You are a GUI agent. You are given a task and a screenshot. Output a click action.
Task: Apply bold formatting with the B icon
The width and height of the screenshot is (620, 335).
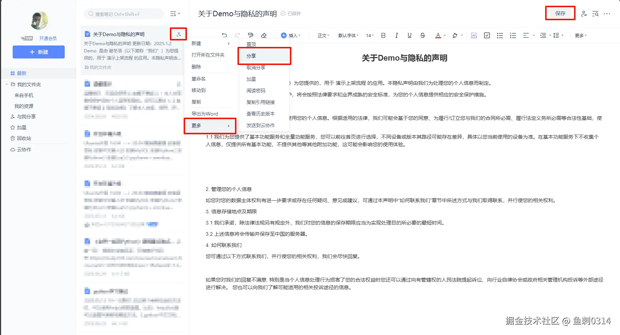383,35
